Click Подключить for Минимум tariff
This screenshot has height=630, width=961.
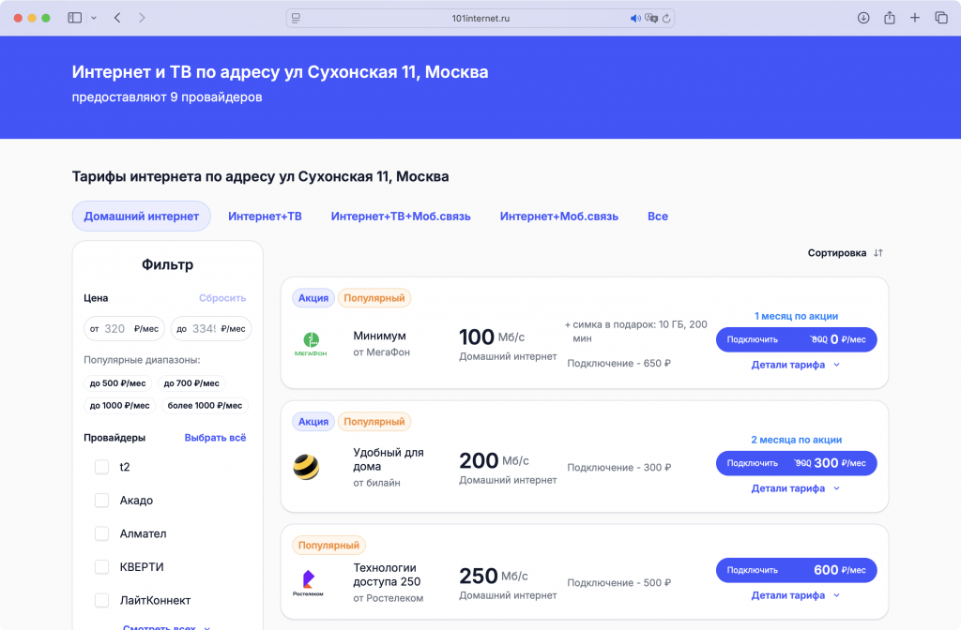pos(796,339)
